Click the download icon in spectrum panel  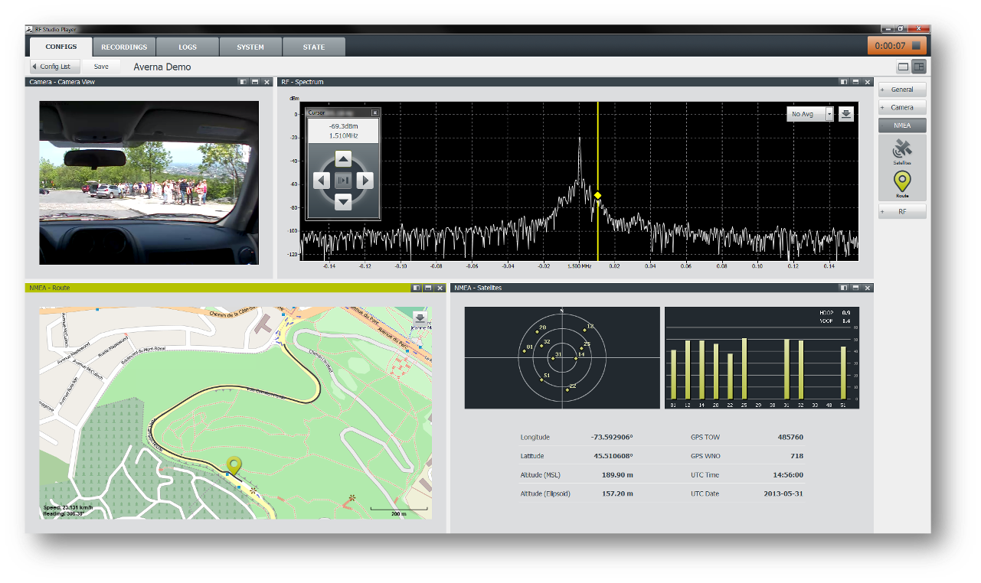click(845, 114)
